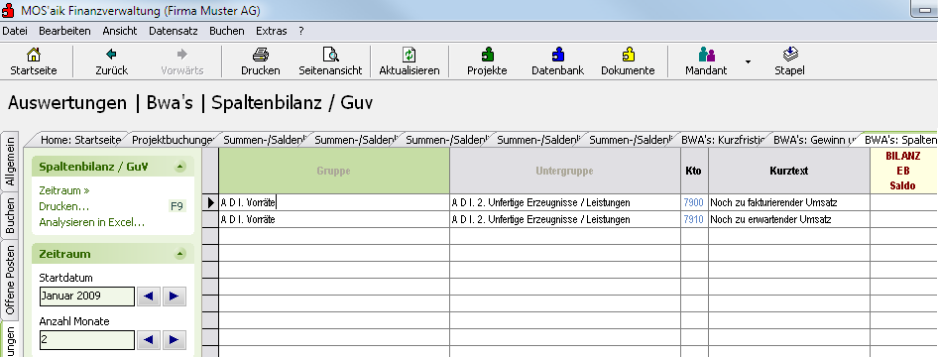
Task: Open Seitenansicht print preview
Action: (330, 55)
